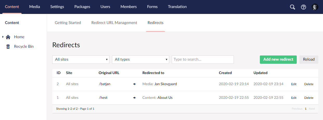Delete the /hest redirect
Viewport: 323px width, 120px height.
pos(309,98)
